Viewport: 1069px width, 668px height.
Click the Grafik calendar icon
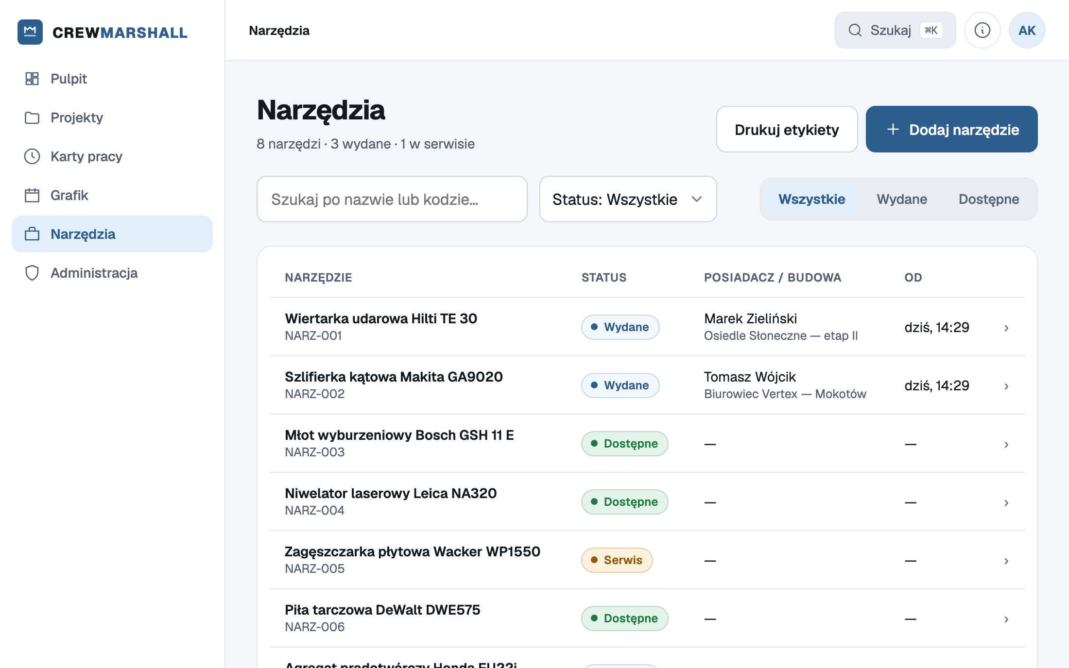point(32,195)
